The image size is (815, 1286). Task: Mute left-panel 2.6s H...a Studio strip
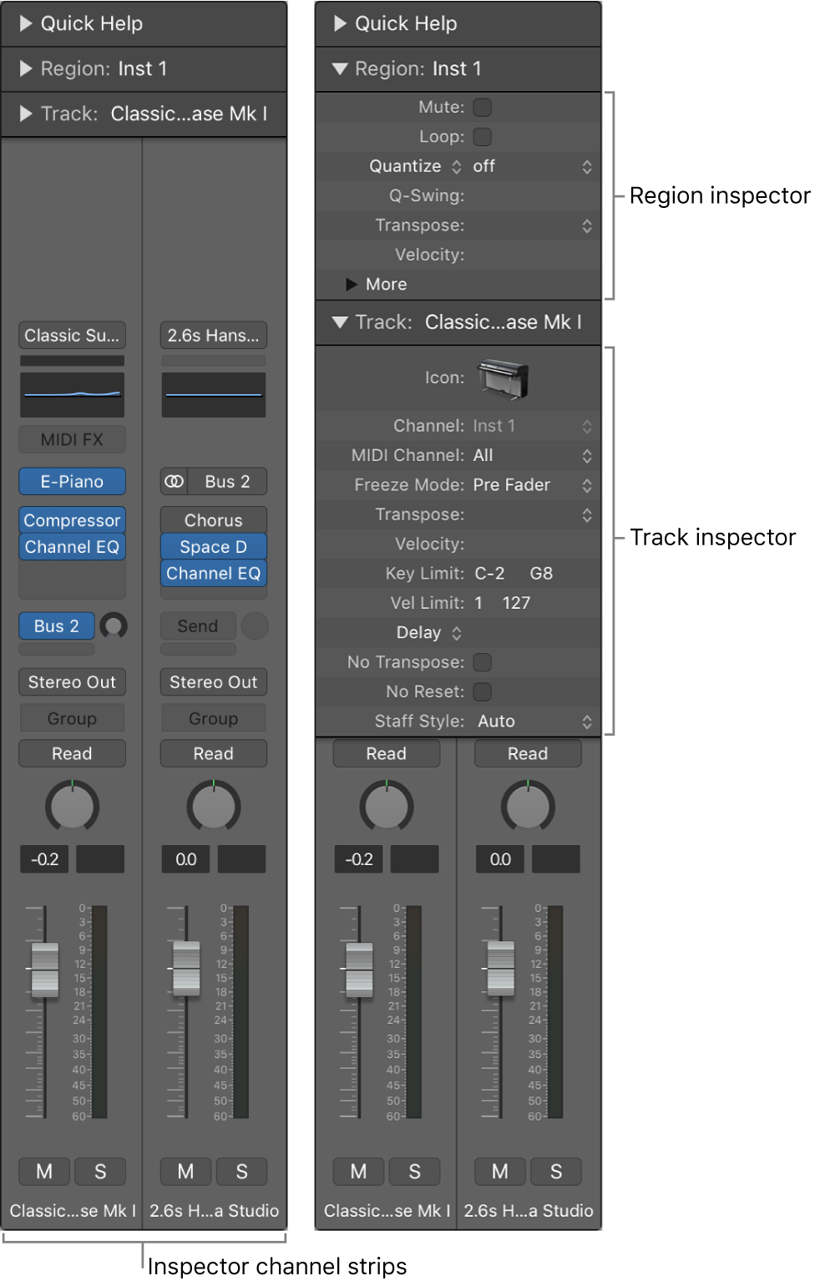(x=185, y=1172)
